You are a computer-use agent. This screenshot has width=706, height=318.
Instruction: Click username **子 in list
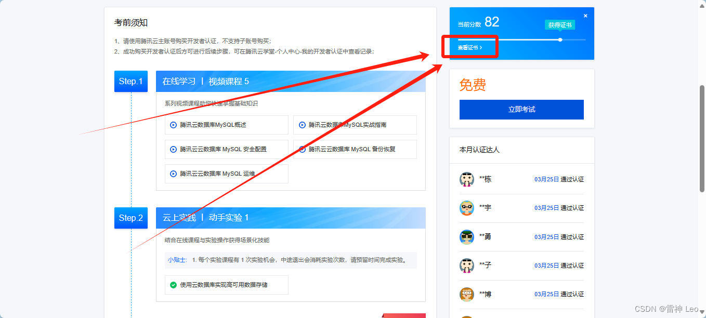point(485,266)
